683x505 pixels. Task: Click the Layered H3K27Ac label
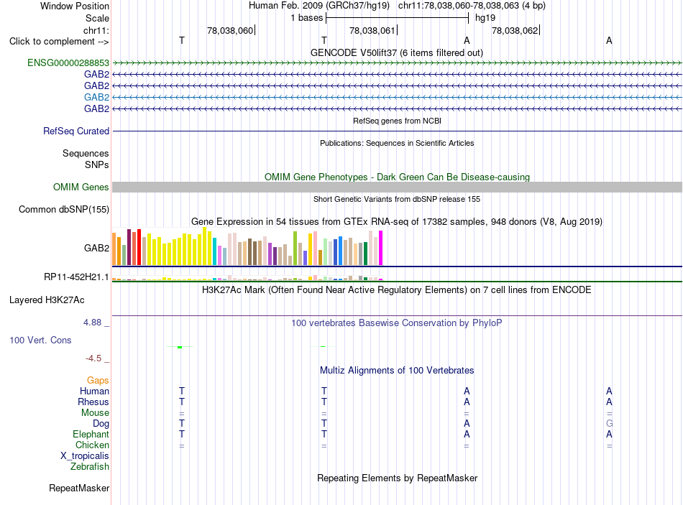pos(47,300)
